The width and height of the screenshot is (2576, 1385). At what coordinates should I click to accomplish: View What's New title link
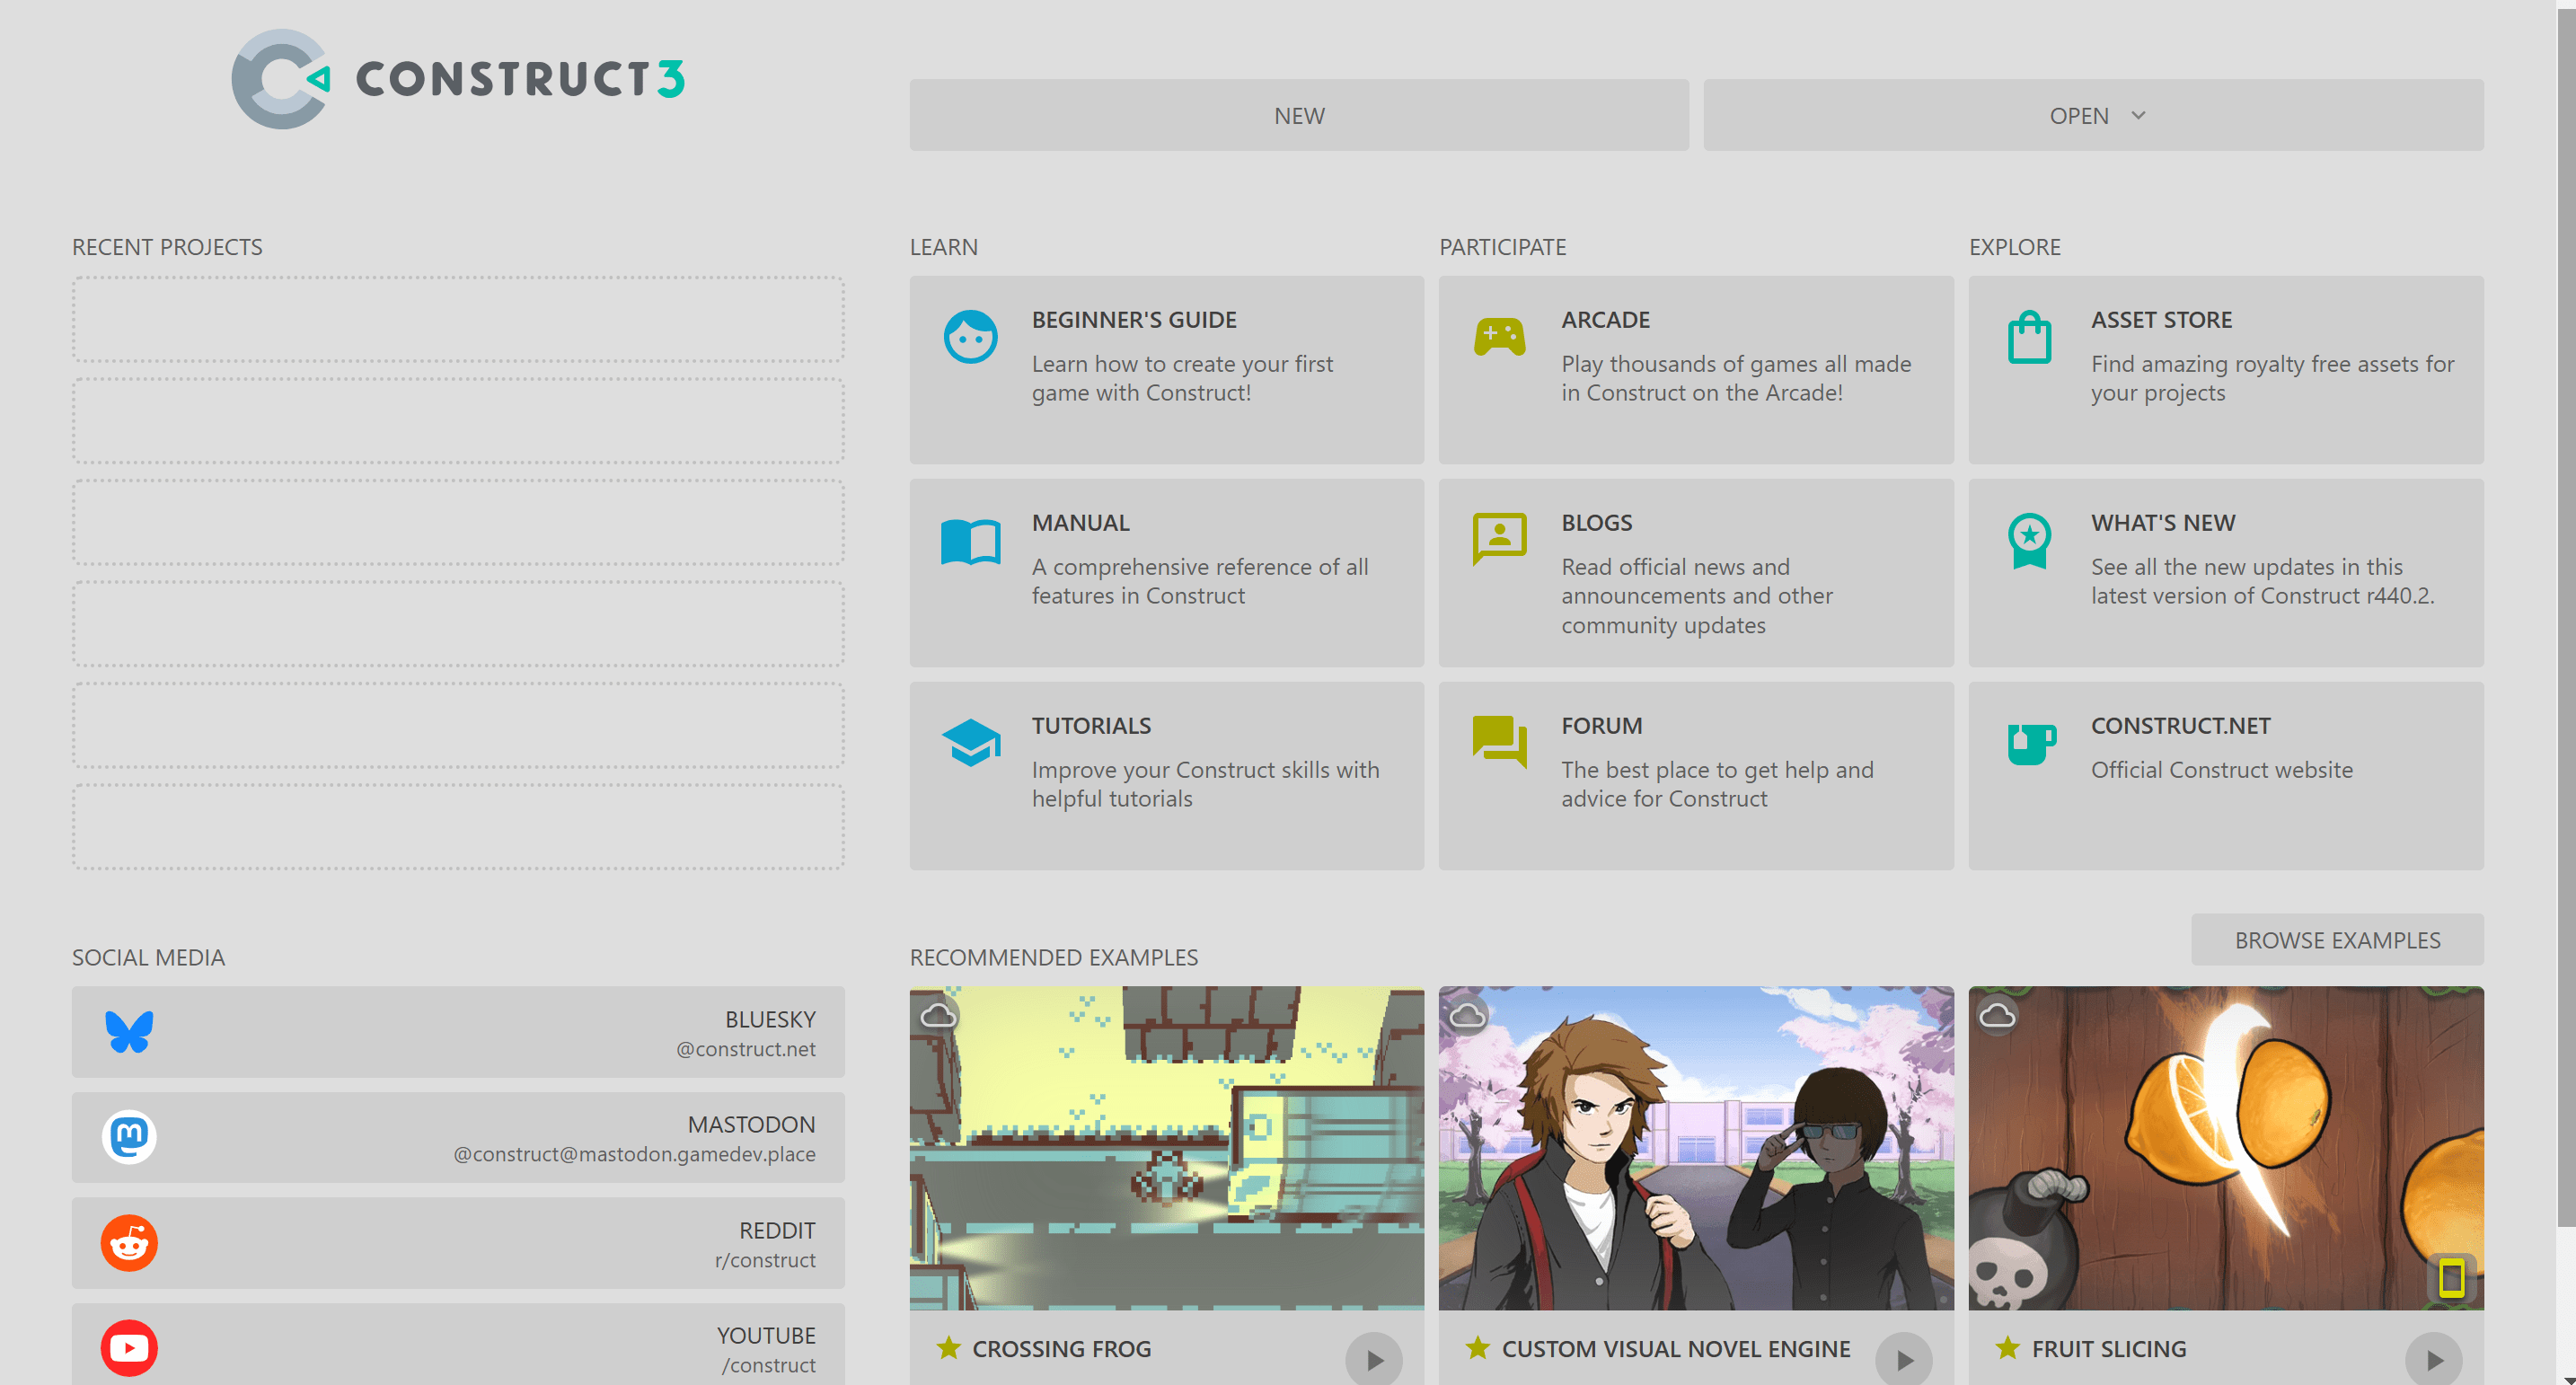pos(2163,523)
